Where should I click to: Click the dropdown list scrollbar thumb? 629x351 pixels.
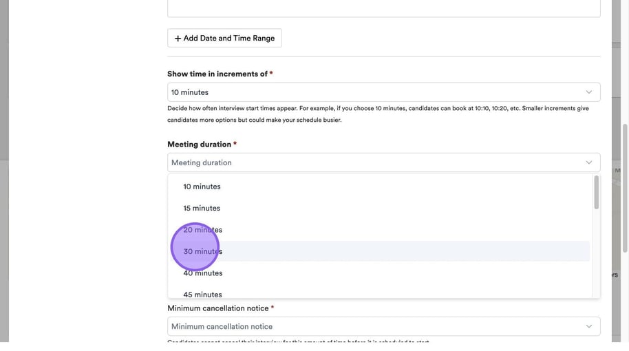(596, 193)
